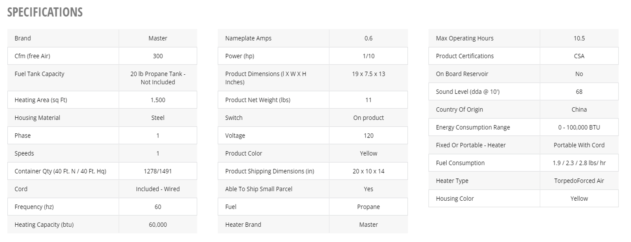Select the Product Certifications CSA value

(579, 56)
